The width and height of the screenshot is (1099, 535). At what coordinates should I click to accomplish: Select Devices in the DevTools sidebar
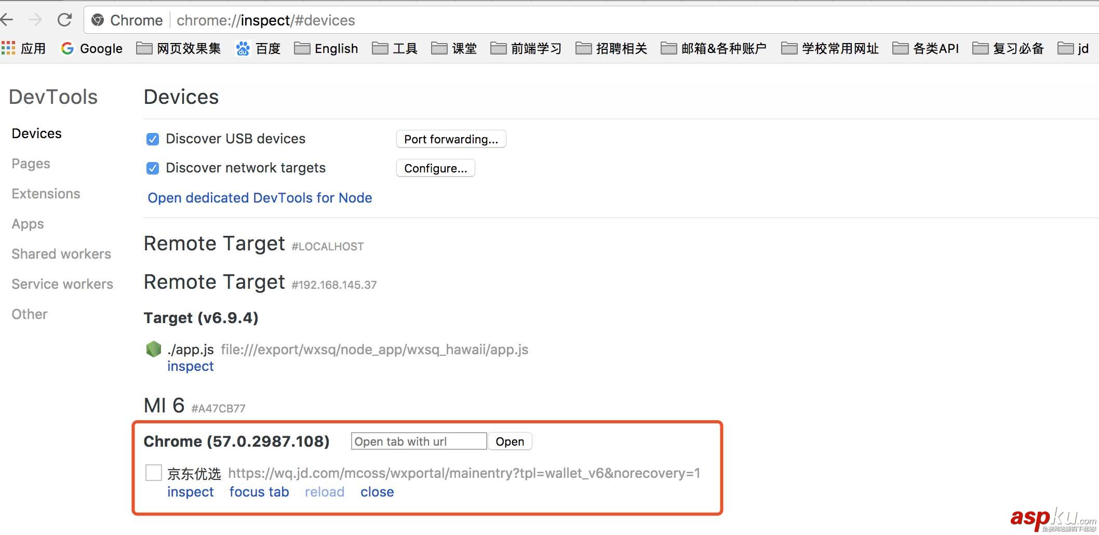[37, 133]
